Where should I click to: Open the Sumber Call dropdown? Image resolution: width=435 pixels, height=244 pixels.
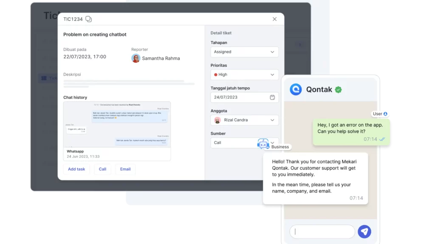(x=244, y=143)
